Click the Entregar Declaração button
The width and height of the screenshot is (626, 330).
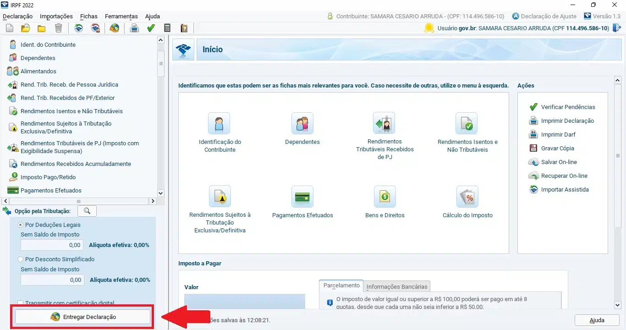[x=83, y=317]
